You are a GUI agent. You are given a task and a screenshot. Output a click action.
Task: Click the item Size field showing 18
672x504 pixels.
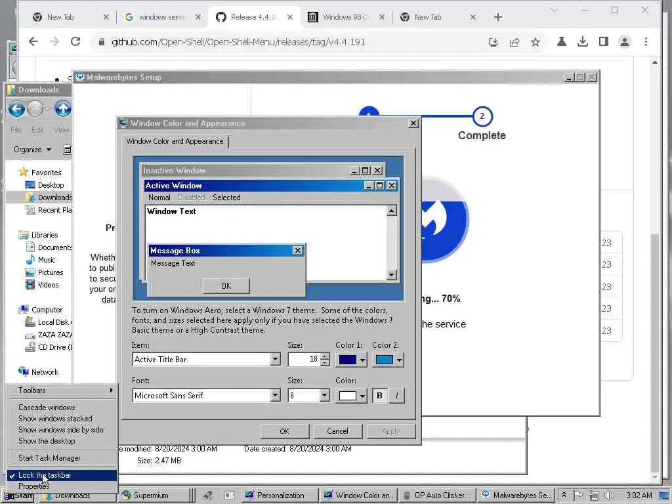304,360
